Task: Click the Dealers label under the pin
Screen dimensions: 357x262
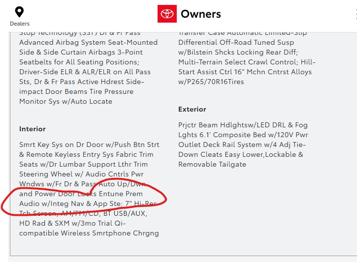Action: (20, 24)
